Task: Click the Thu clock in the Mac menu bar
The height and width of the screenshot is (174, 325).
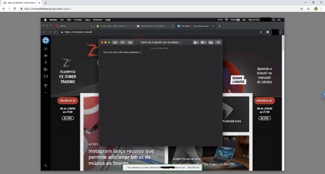Action: point(254,20)
